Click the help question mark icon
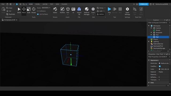Screen dimensions: 171x96 tap(150, 4)
